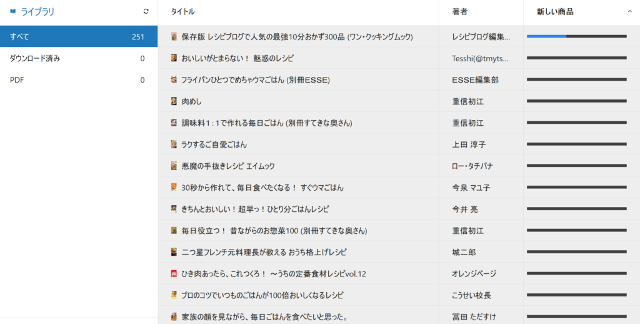The image size is (640, 324).
Task: Toggle sort order arrow on 新しい商品 column
Action: tap(630, 12)
